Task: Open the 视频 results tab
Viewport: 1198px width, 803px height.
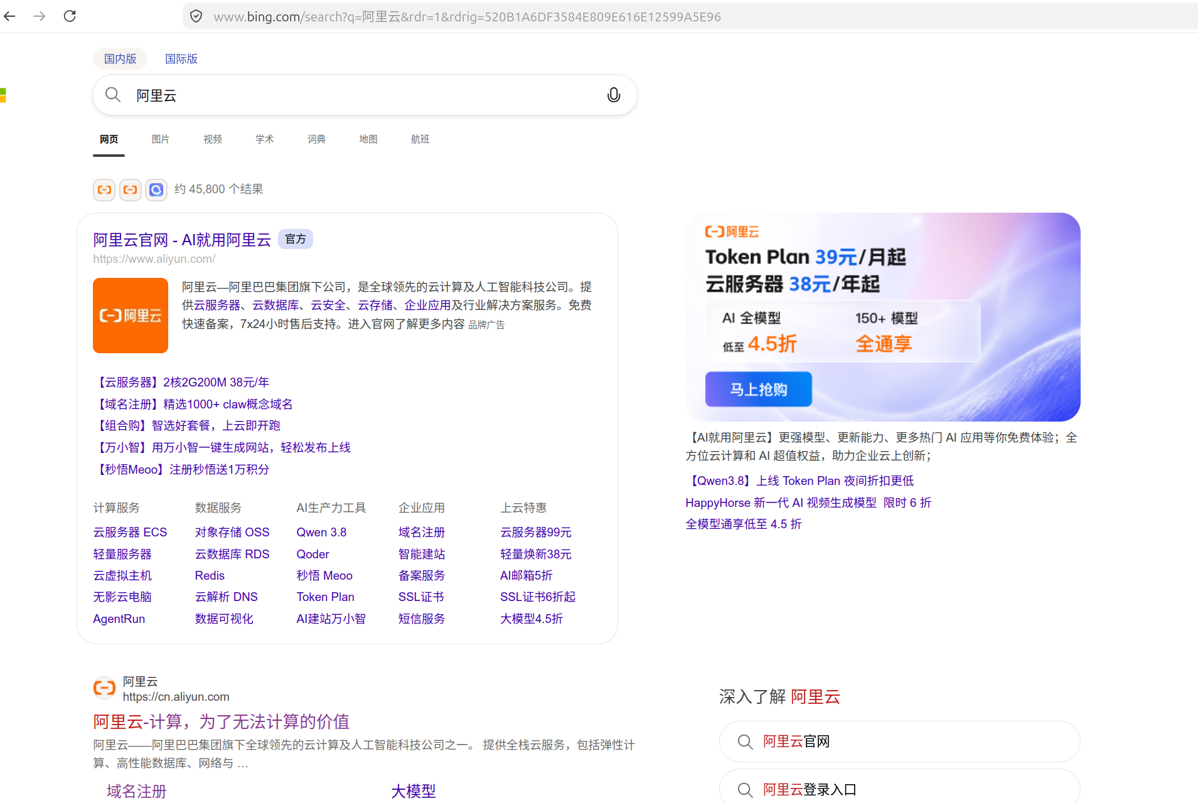Action: click(213, 139)
